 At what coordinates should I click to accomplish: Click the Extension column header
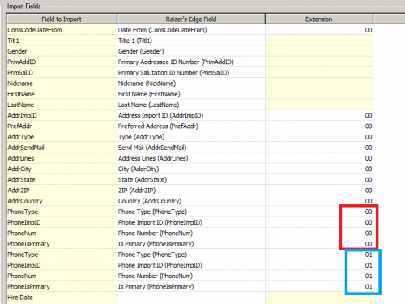point(319,19)
